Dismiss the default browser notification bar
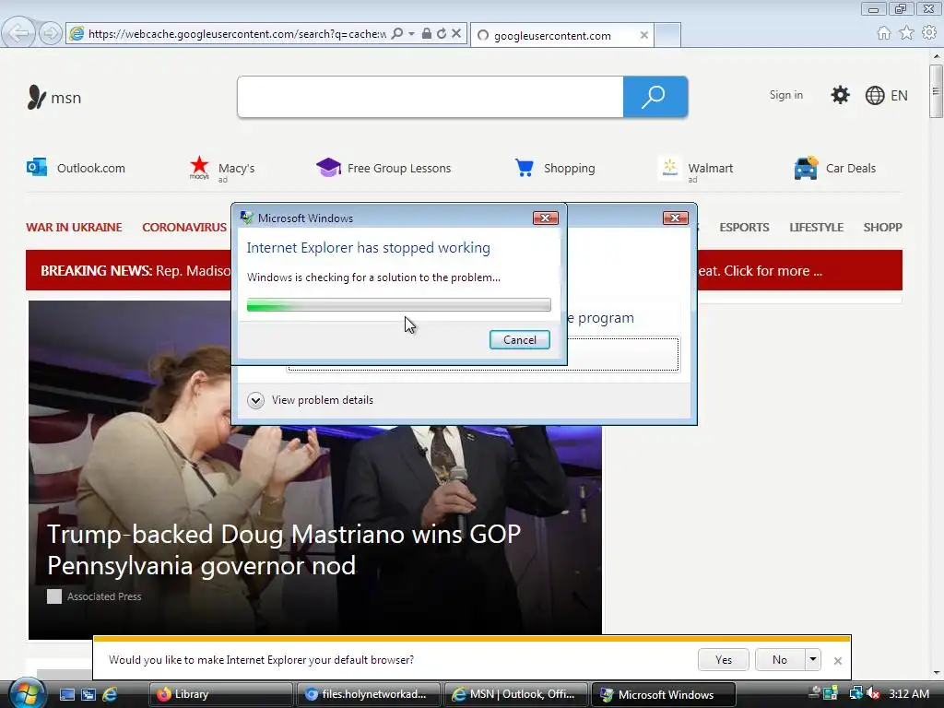This screenshot has width=944, height=708. (837, 660)
